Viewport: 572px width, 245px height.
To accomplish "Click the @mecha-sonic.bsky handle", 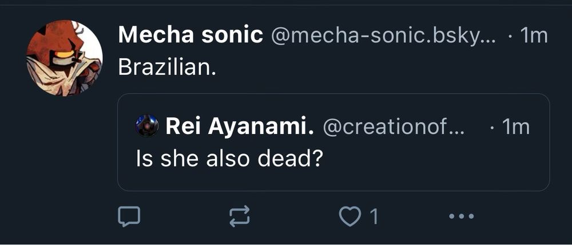I will point(382,36).
